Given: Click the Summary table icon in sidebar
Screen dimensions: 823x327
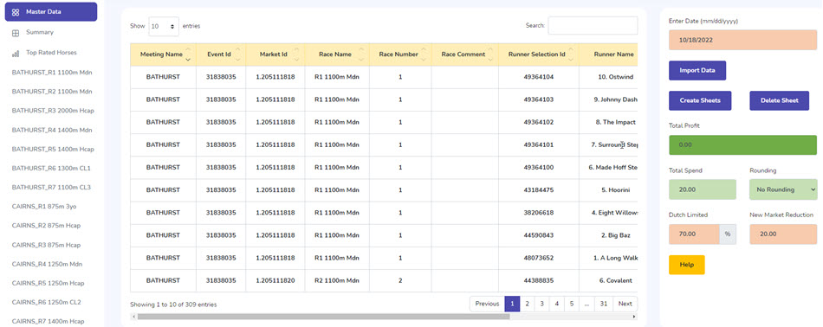Looking at the screenshot, I should click(16, 33).
